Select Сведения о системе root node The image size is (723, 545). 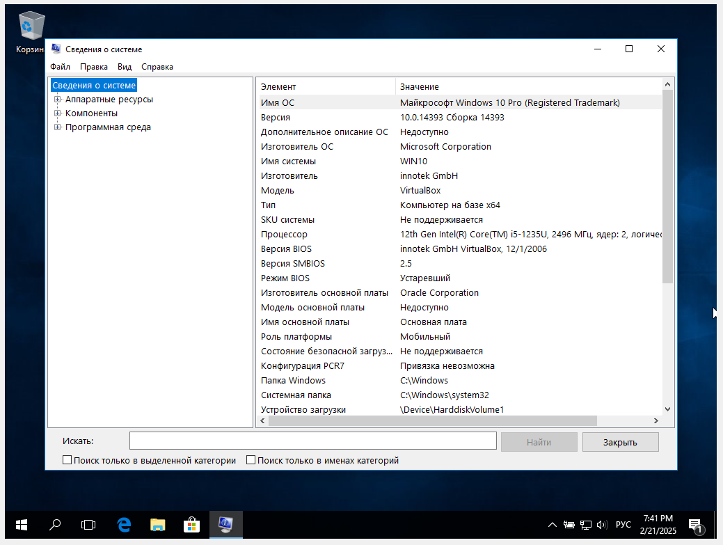coord(94,86)
